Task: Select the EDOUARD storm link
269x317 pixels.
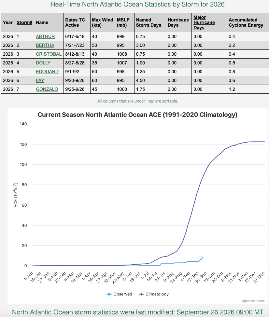Action: tap(47, 72)
